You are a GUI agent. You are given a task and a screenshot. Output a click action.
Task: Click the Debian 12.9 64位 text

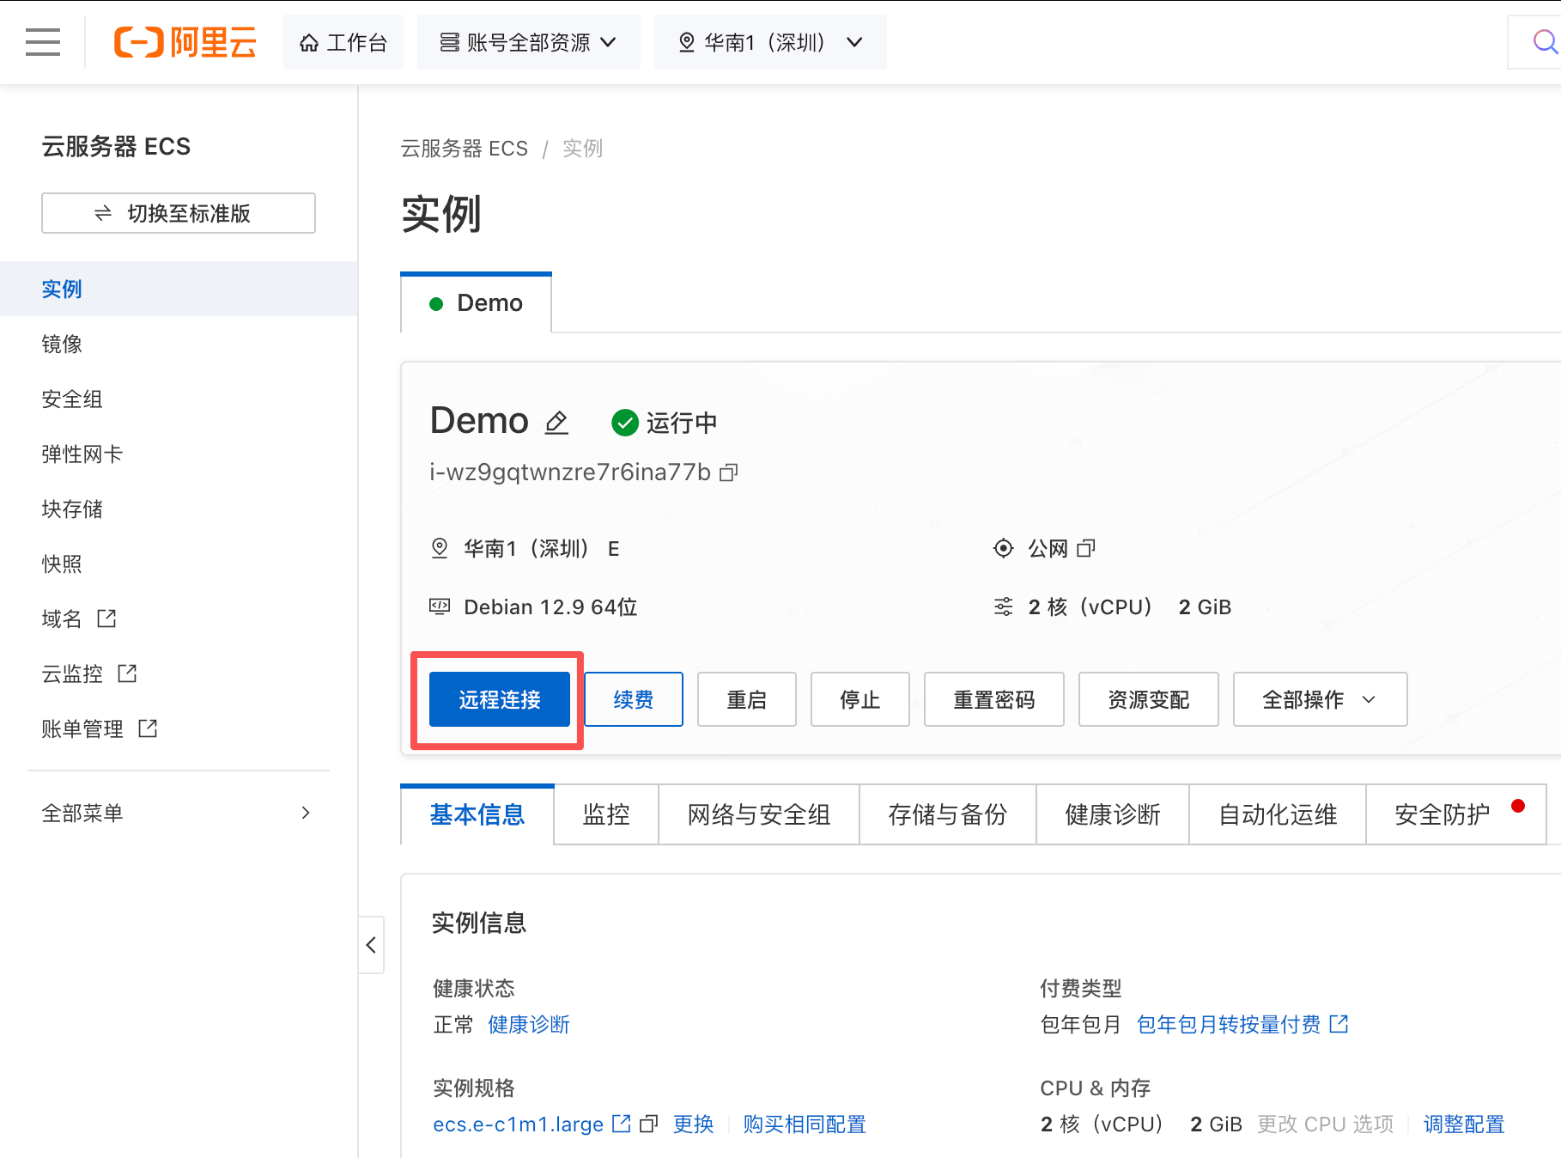tap(550, 606)
